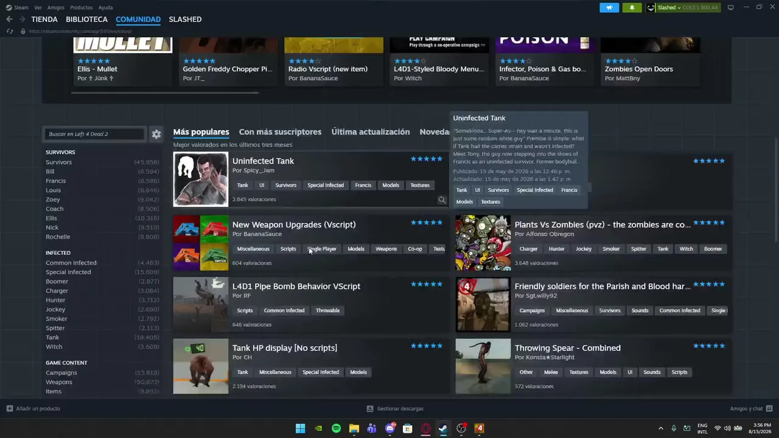Open the Radio Vscript (new item) carousel item
This screenshot has width=779, height=438.
click(334, 61)
